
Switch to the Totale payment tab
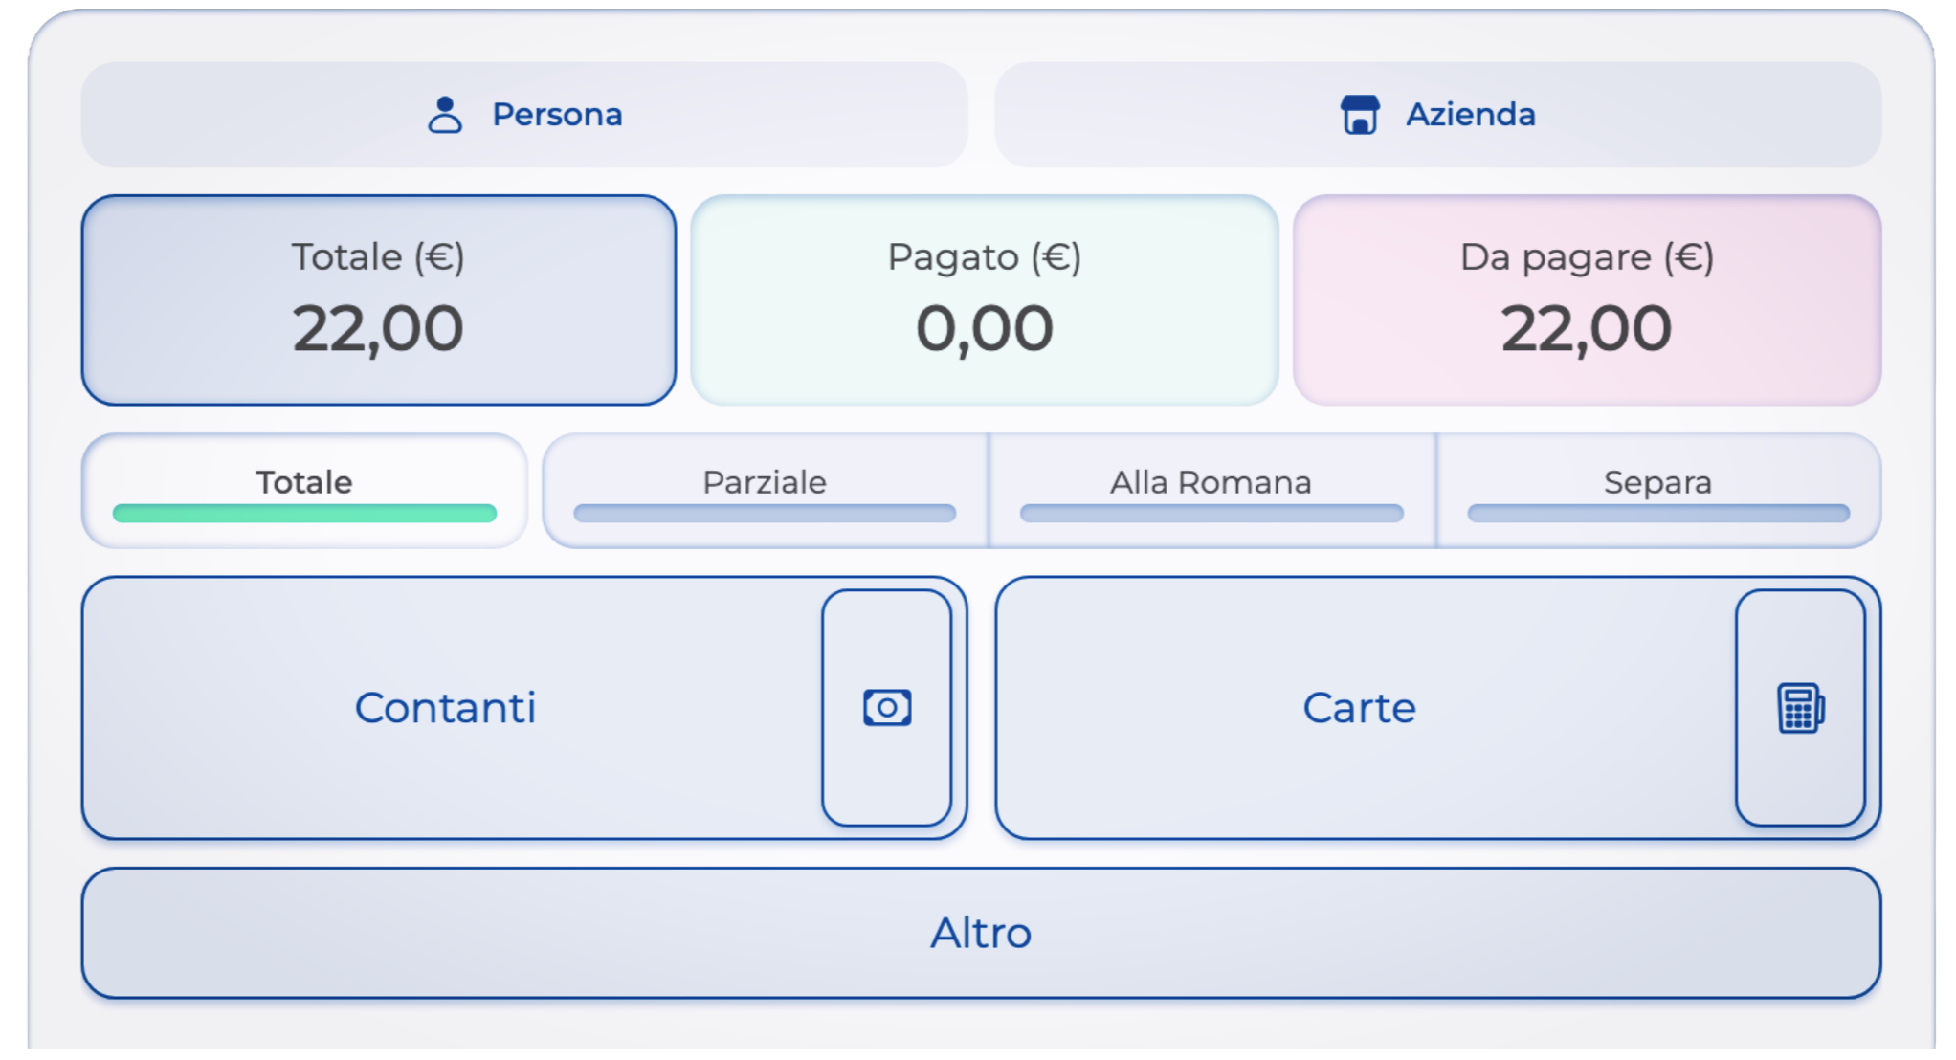(x=304, y=481)
